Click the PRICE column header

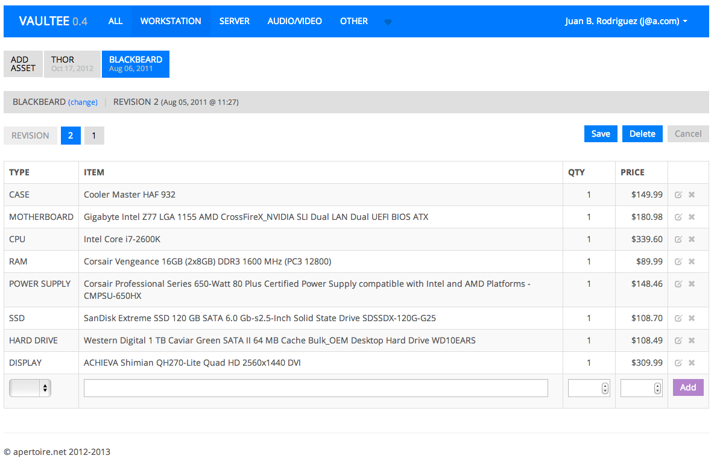pos(633,173)
